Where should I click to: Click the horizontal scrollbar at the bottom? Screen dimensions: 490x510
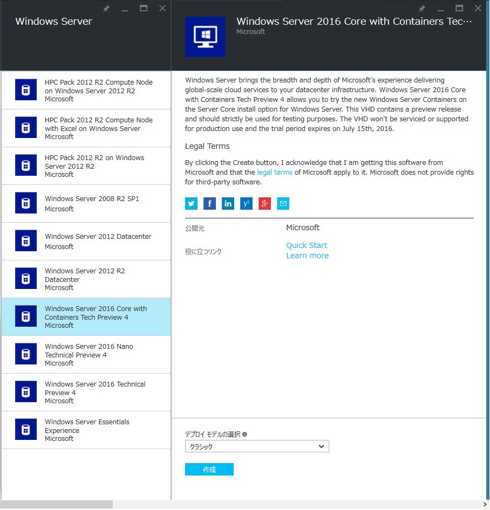57,504
